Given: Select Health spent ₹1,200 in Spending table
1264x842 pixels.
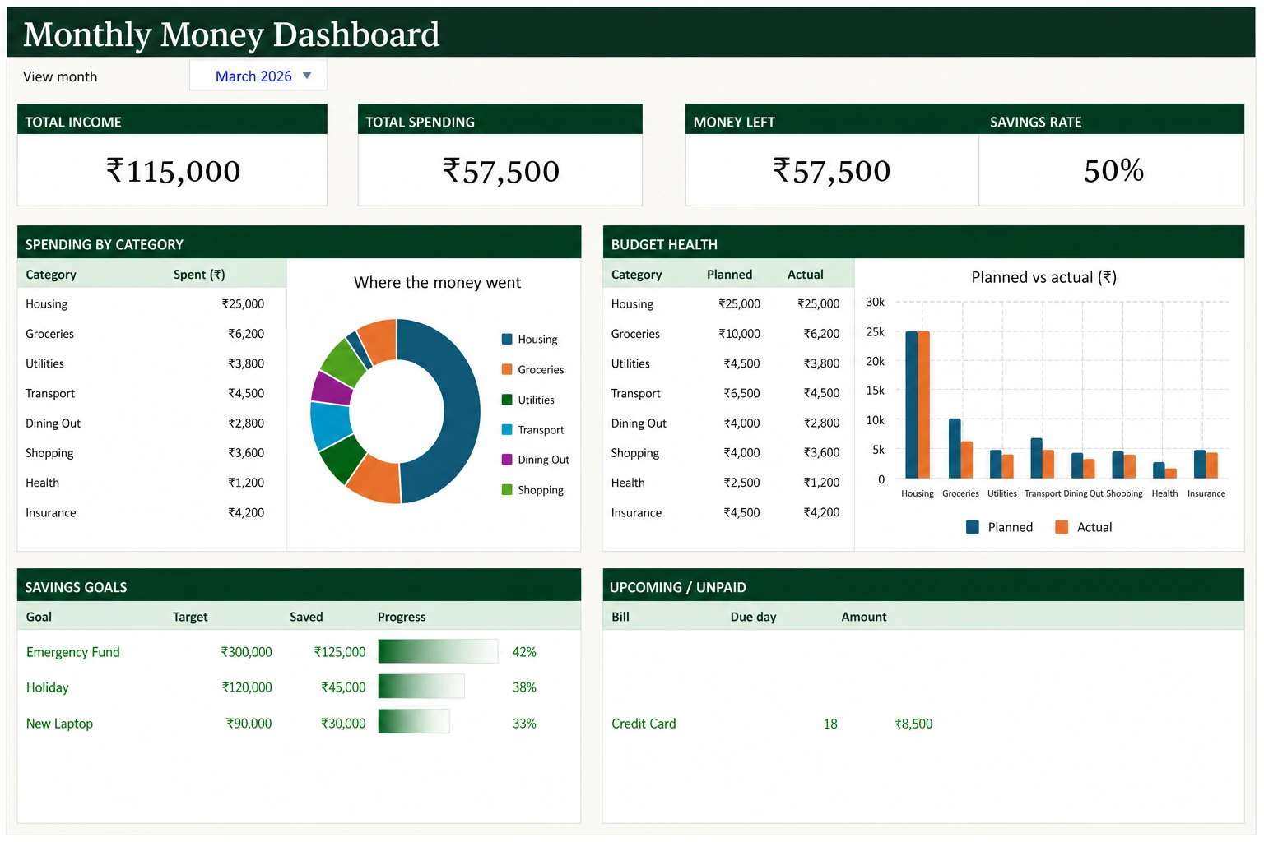Looking at the screenshot, I should pyautogui.click(x=246, y=483).
